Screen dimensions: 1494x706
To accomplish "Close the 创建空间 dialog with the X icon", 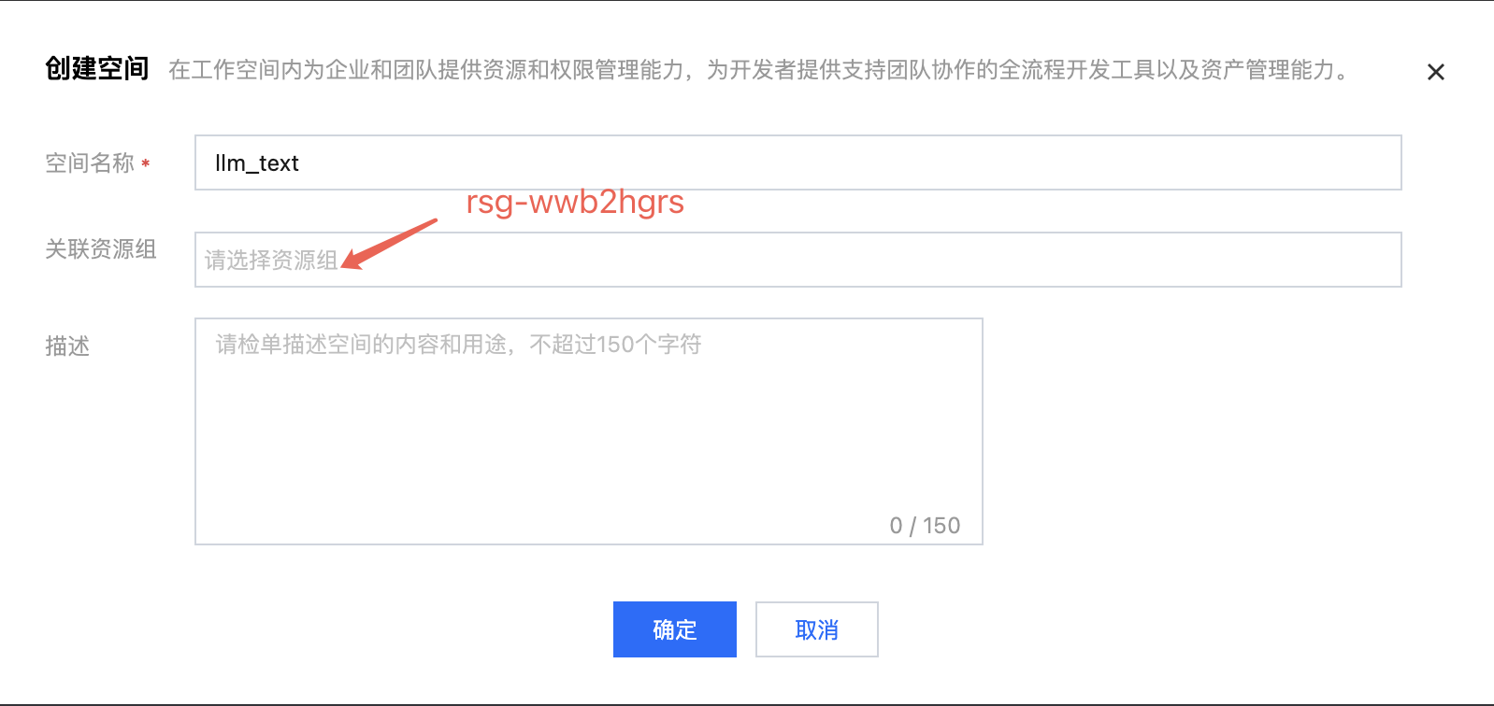I will (1436, 72).
